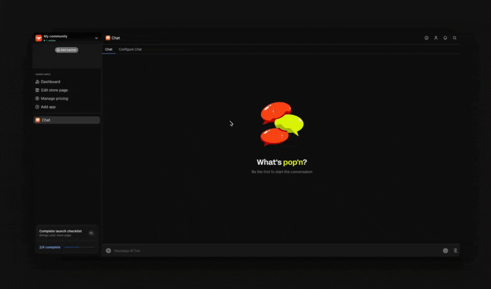Click the What's pop'n? heading
Image resolution: width=491 pixels, height=289 pixels.
pos(282,162)
